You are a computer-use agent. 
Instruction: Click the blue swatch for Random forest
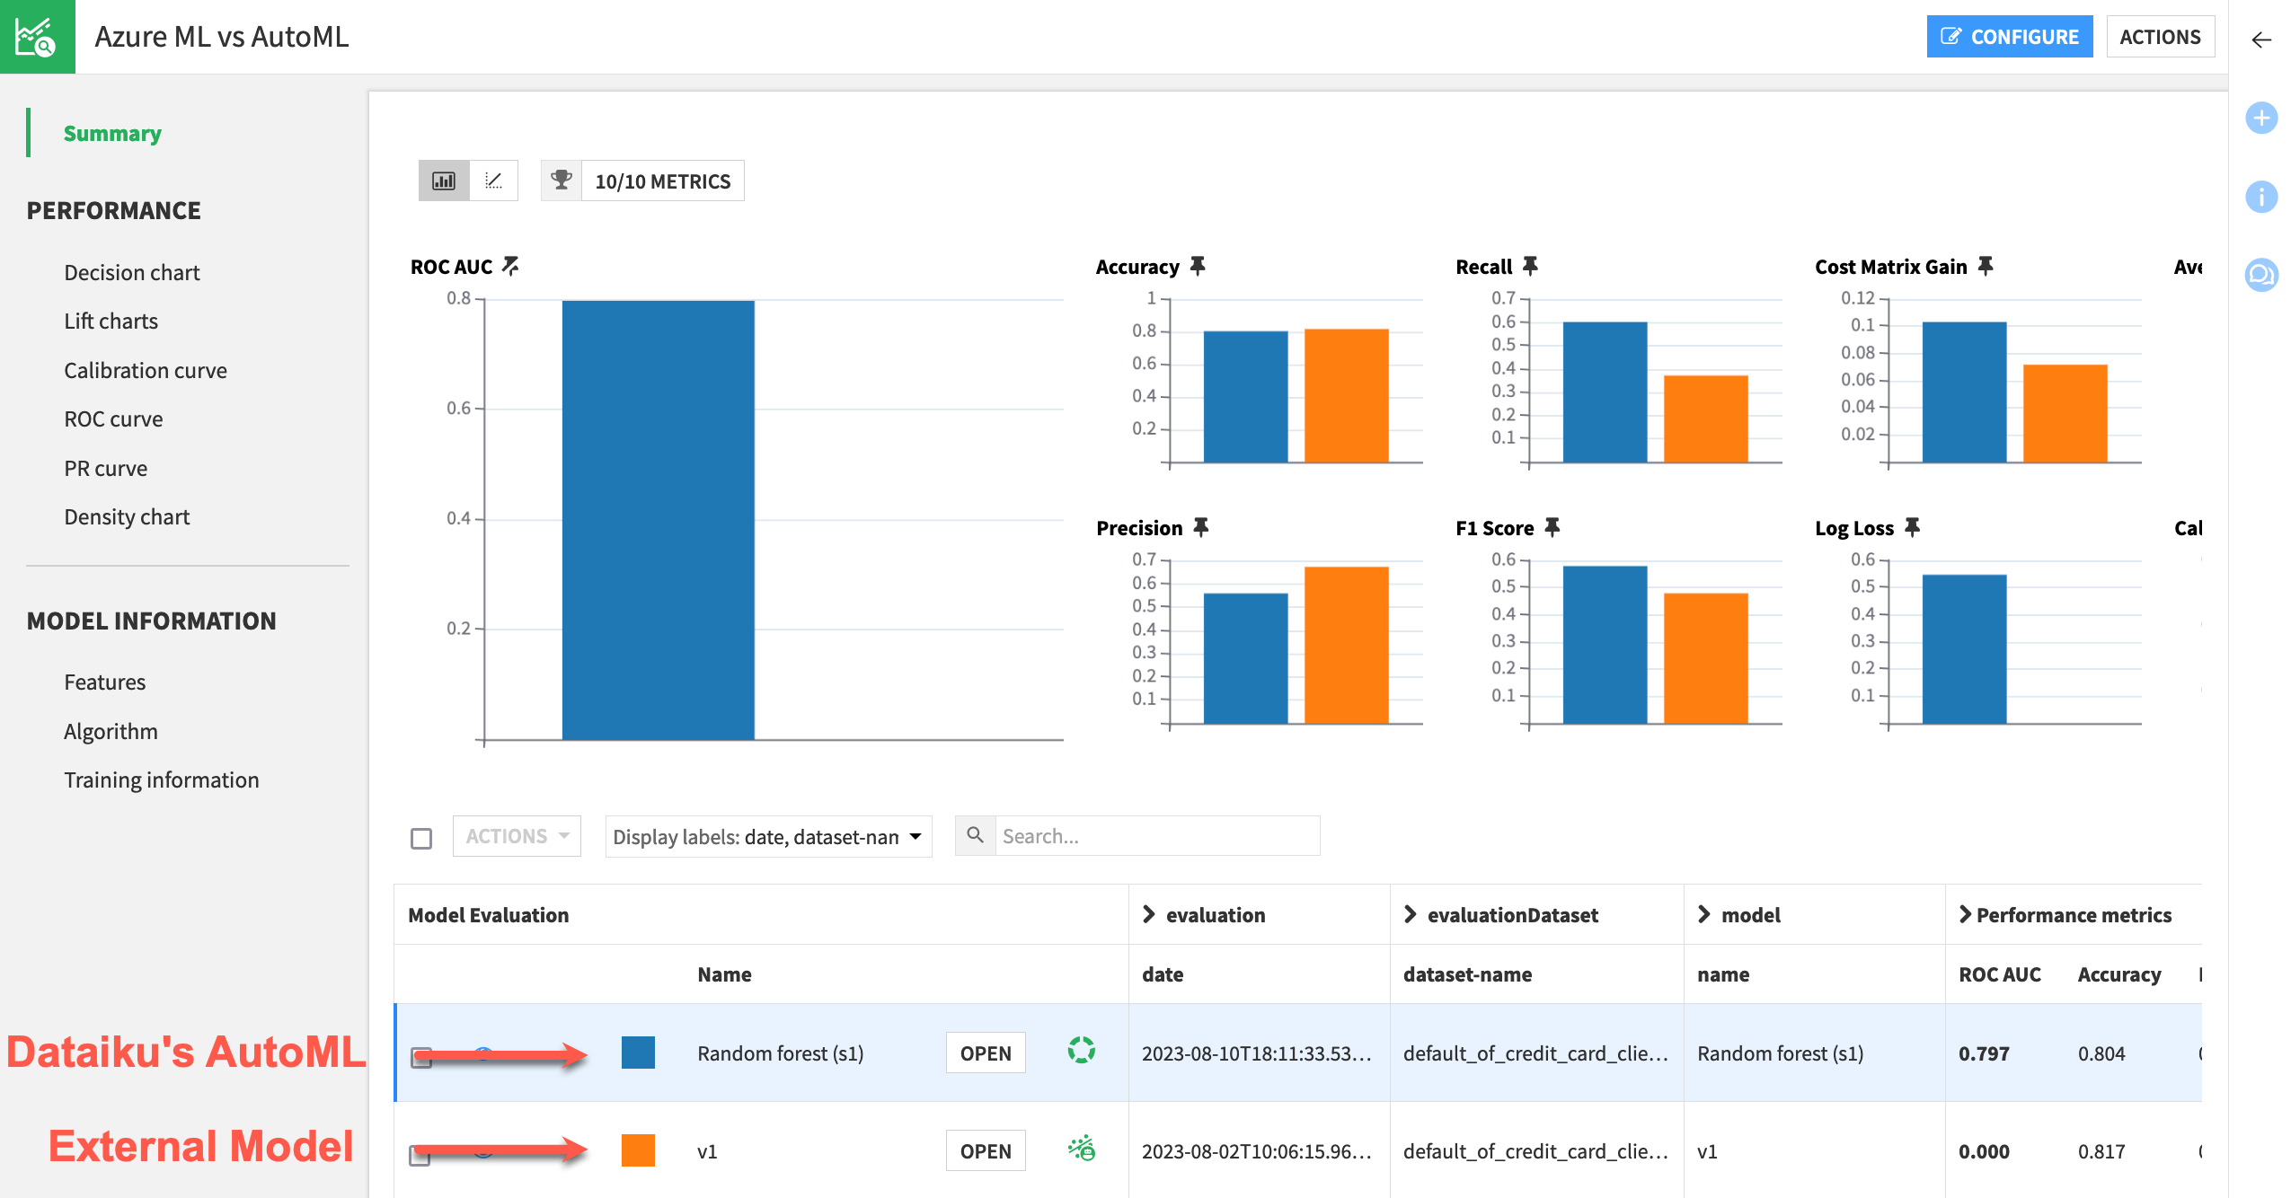(638, 1053)
